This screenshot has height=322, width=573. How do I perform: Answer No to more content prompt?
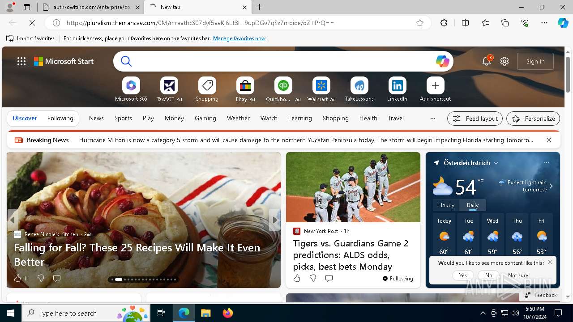click(x=488, y=275)
